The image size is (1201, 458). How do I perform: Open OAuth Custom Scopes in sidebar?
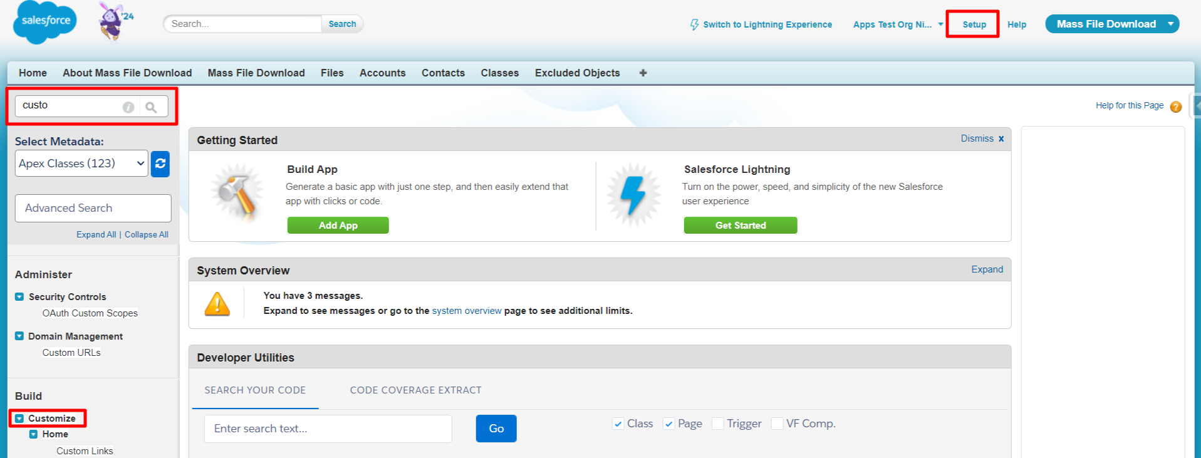[90, 313]
